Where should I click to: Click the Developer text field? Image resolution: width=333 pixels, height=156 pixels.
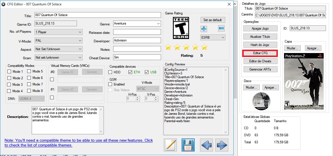pyautogui.click(x=137, y=41)
